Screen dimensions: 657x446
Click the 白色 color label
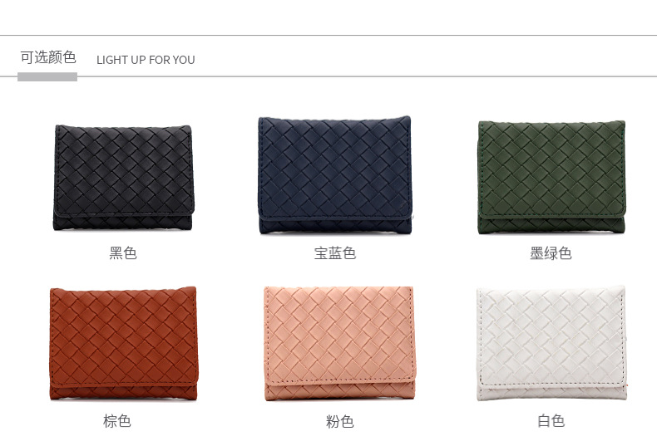[551, 420]
